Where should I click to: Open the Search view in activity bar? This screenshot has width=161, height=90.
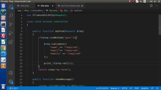pyautogui.click(x=11, y=15)
